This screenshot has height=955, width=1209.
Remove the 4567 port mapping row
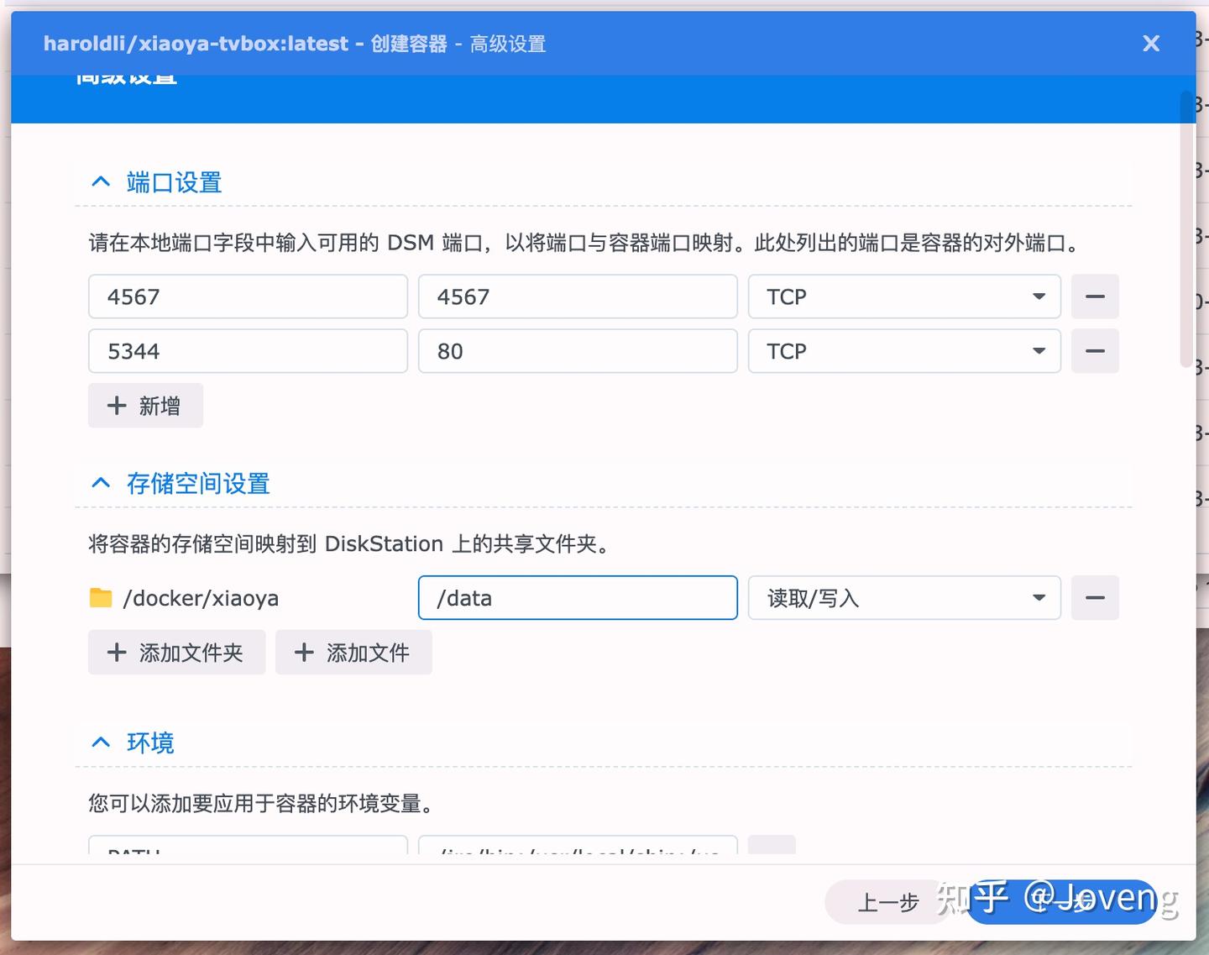coord(1095,296)
